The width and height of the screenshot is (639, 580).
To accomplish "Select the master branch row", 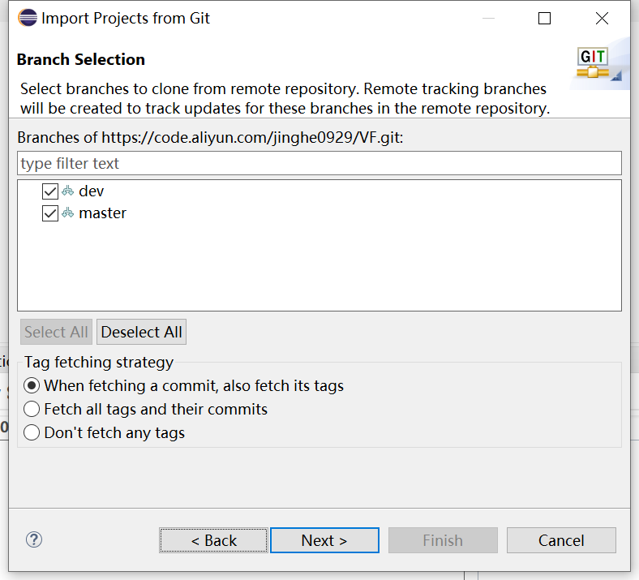I will click(102, 213).
